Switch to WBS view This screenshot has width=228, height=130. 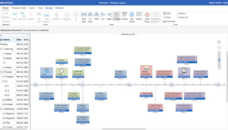tap(97, 16)
